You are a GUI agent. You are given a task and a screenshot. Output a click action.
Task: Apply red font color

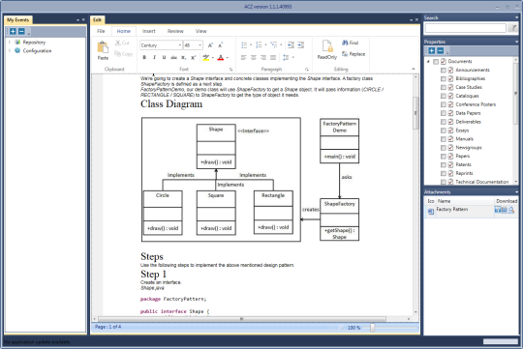tap(221, 57)
